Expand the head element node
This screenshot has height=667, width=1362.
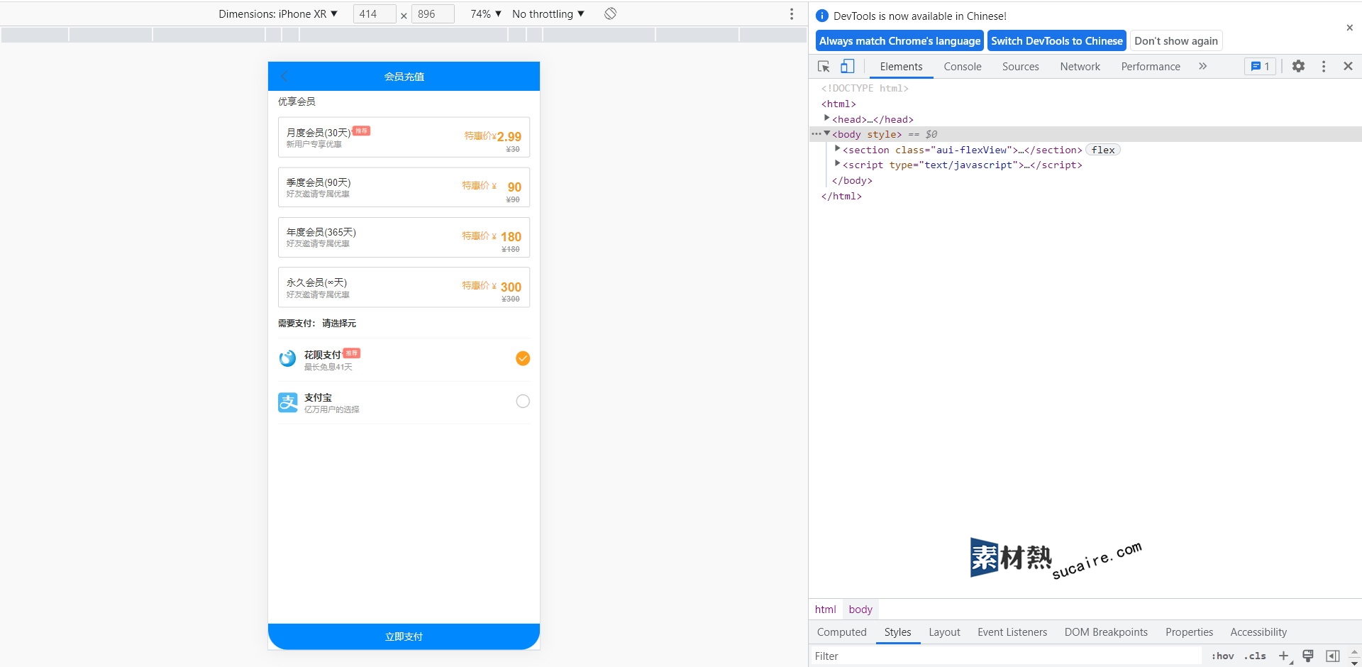tap(826, 118)
